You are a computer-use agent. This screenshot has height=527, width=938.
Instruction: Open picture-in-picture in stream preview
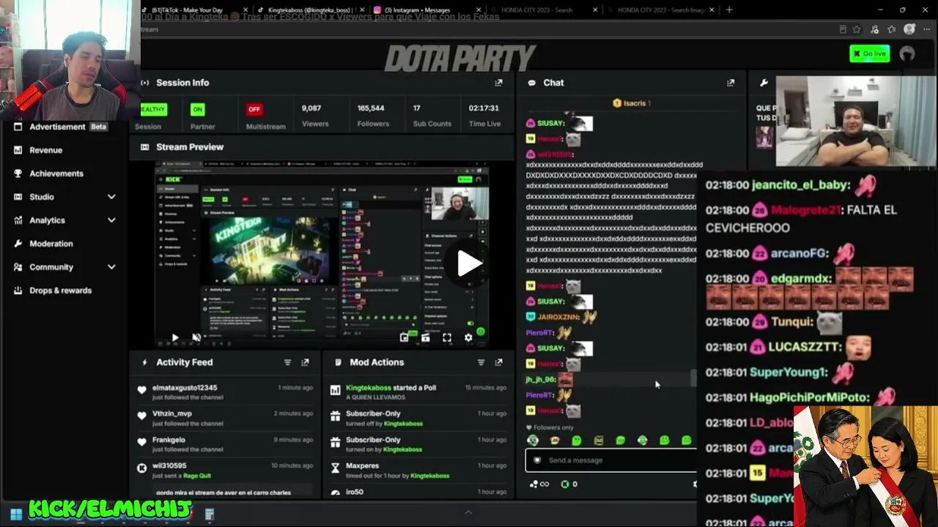coord(404,337)
